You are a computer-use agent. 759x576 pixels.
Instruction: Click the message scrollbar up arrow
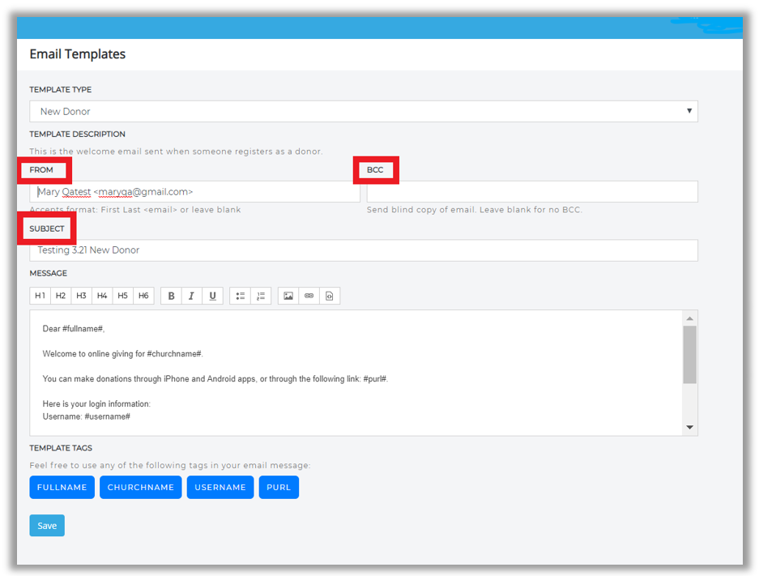coord(690,318)
